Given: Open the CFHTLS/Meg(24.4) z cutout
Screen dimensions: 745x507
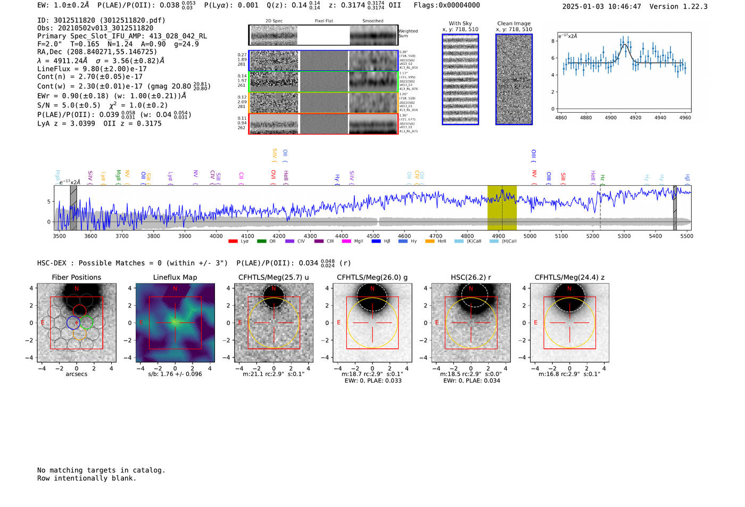Looking at the screenshot, I should pyautogui.click(x=569, y=323).
